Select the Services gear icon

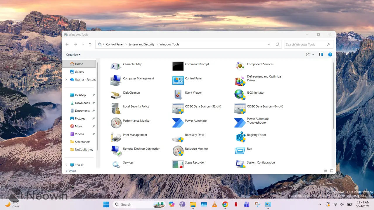click(x=116, y=164)
